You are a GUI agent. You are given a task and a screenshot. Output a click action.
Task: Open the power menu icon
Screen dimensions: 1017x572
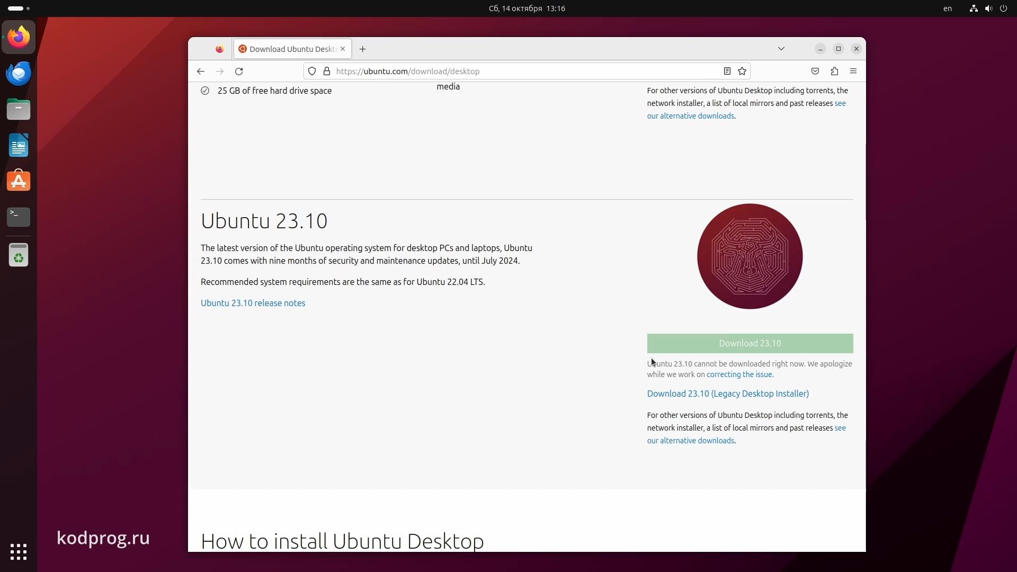click(x=1003, y=8)
